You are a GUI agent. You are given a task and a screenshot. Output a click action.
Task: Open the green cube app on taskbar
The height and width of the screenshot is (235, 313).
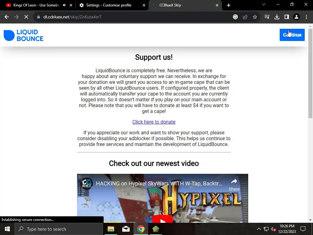(156, 229)
